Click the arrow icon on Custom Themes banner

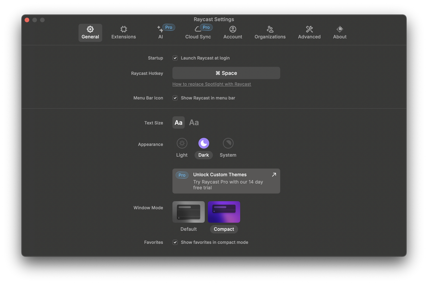click(x=274, y=175)
